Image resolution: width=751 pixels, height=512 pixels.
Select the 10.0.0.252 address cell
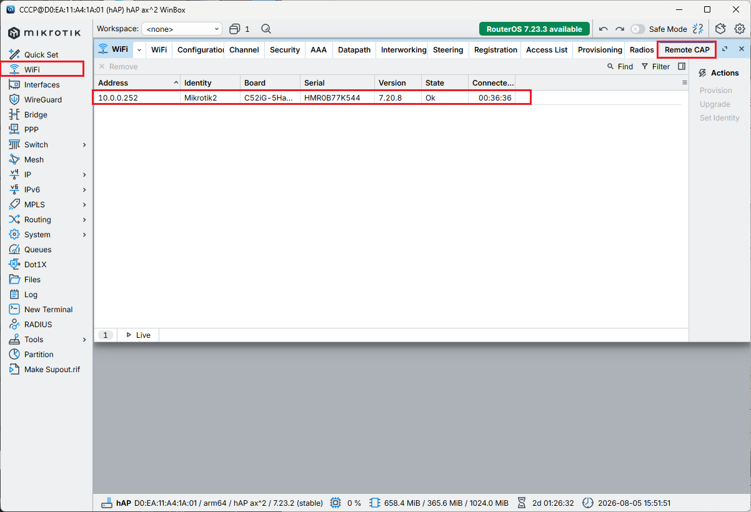point(137,97)
